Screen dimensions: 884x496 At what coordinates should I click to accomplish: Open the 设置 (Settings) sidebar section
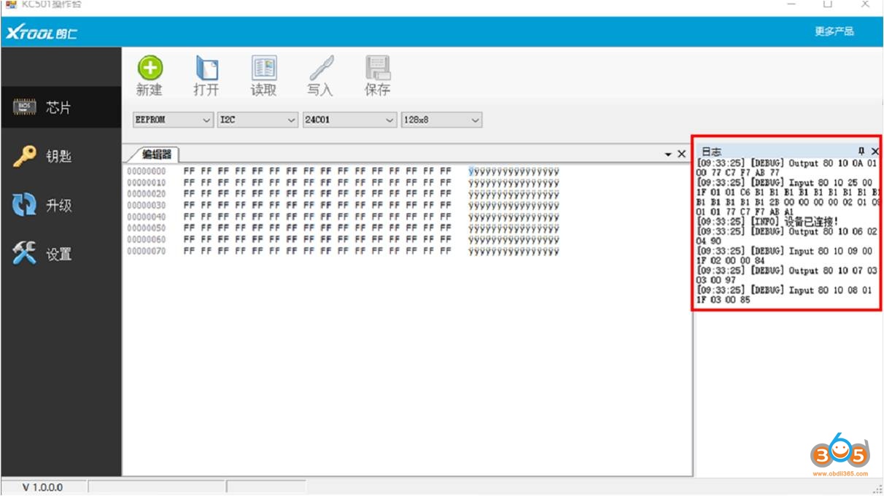(61, 255)
